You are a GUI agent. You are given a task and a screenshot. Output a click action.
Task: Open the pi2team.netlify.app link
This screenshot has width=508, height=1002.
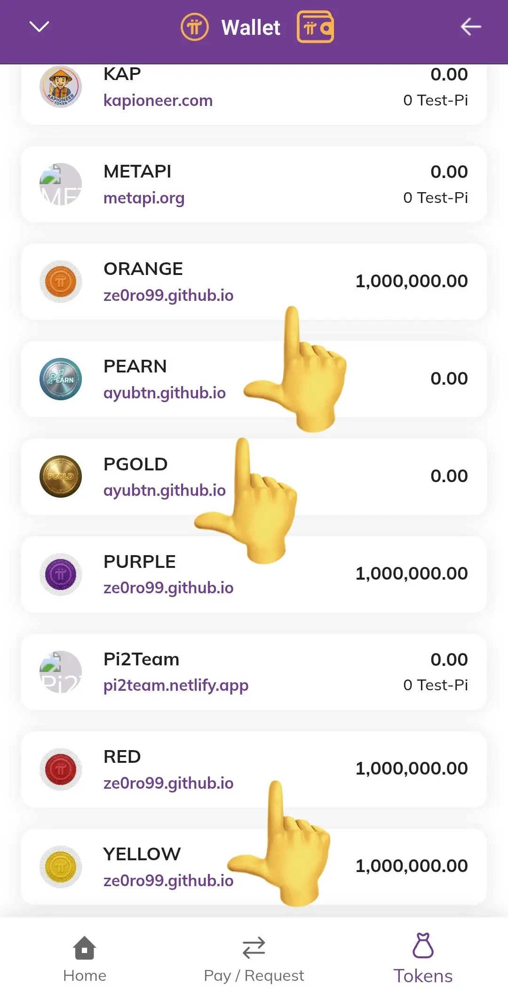click(176, 685)
